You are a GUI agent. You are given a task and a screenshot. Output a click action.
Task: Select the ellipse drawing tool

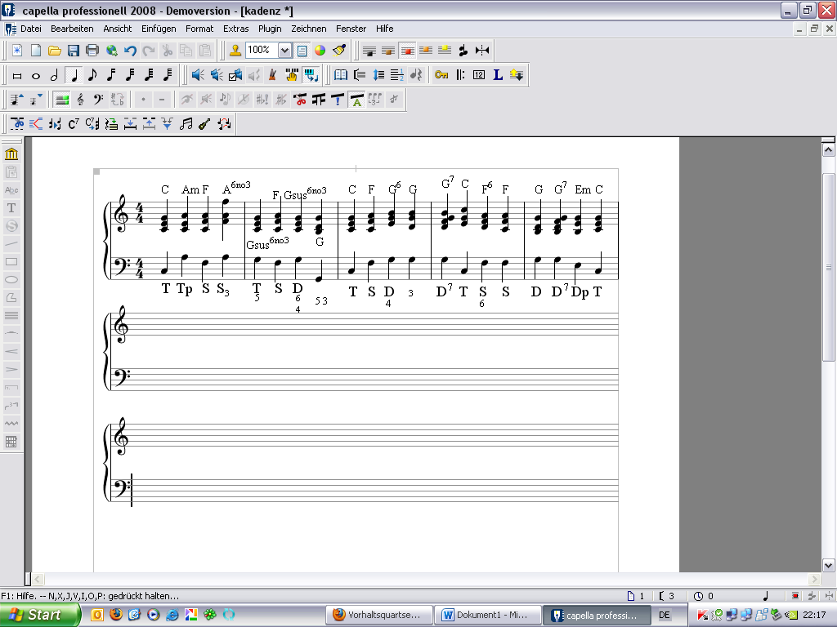pos(11,280)
